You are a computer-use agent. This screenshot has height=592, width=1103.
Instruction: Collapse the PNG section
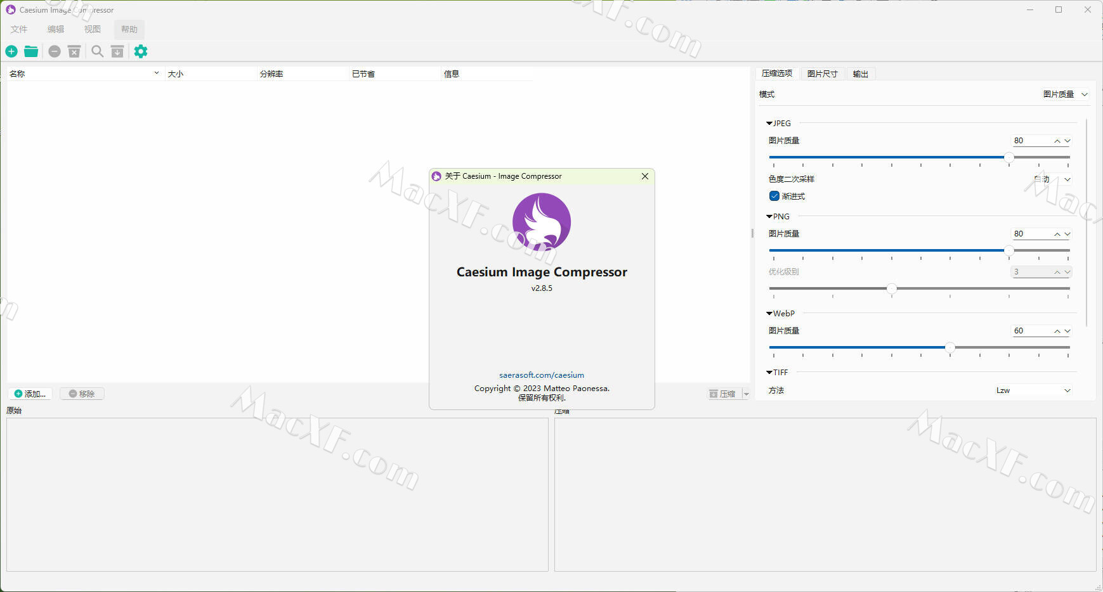[769, 217]
